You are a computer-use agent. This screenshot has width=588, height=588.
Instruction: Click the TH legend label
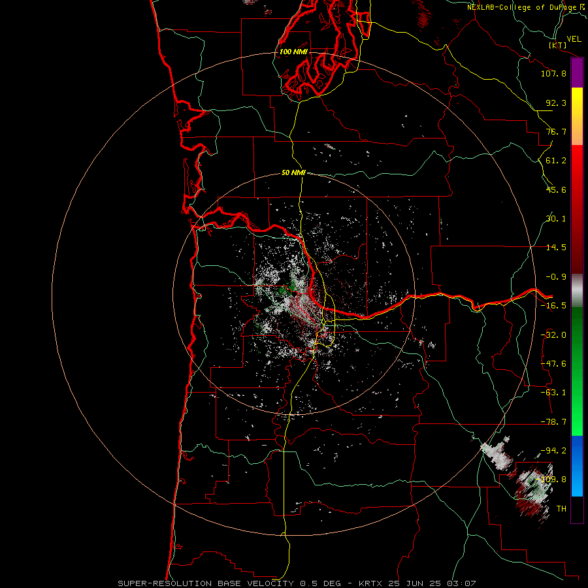[x=561, y=509]
